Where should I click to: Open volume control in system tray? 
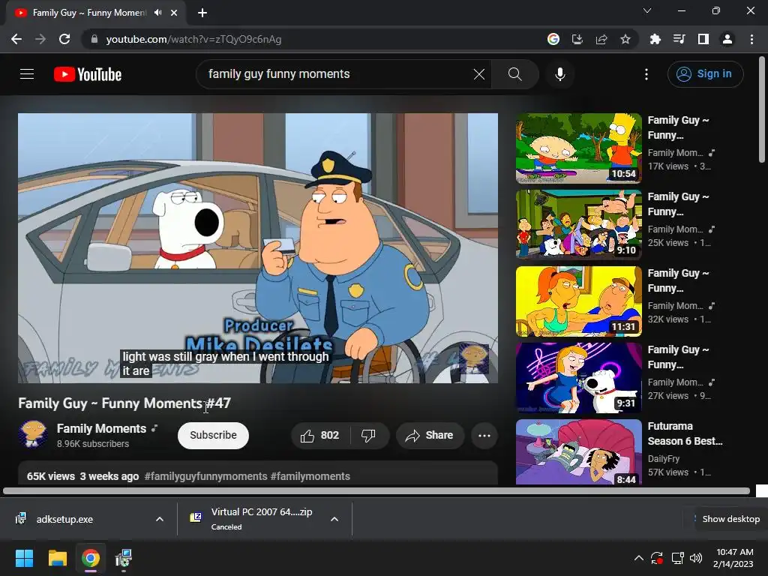(x=695, y=558)
